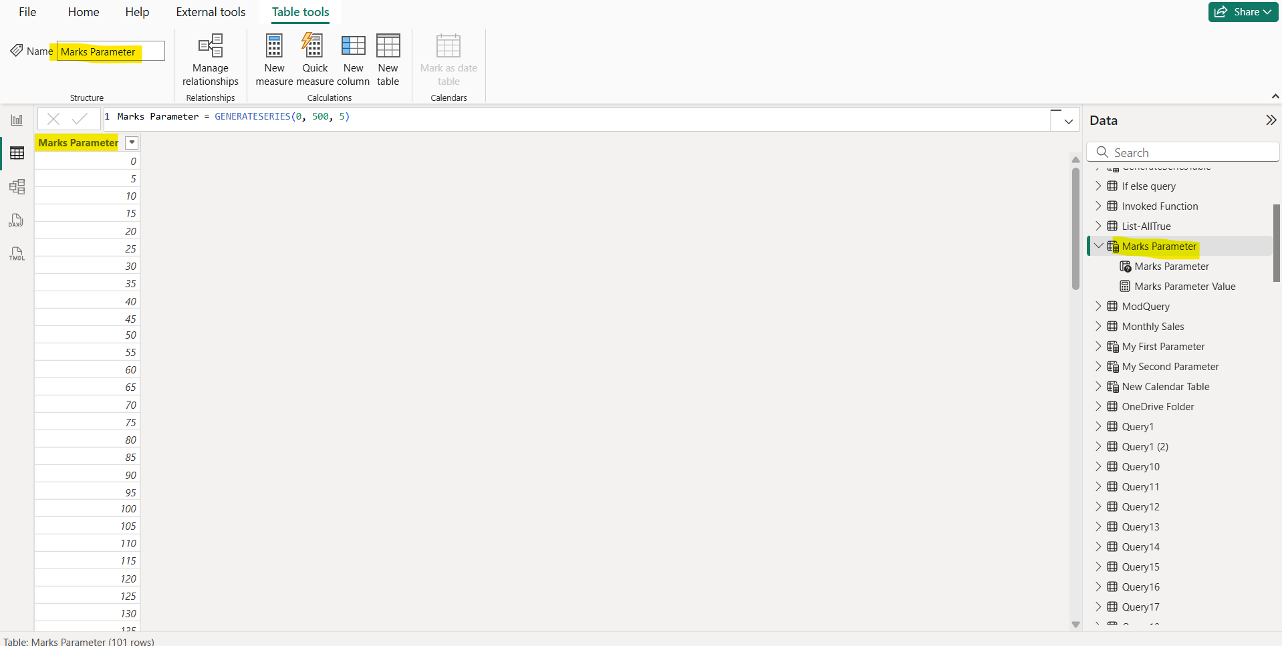Click the Share button
Image resolution: width=1282 pixels, height=646 pixels.
tap(1243, 12)
